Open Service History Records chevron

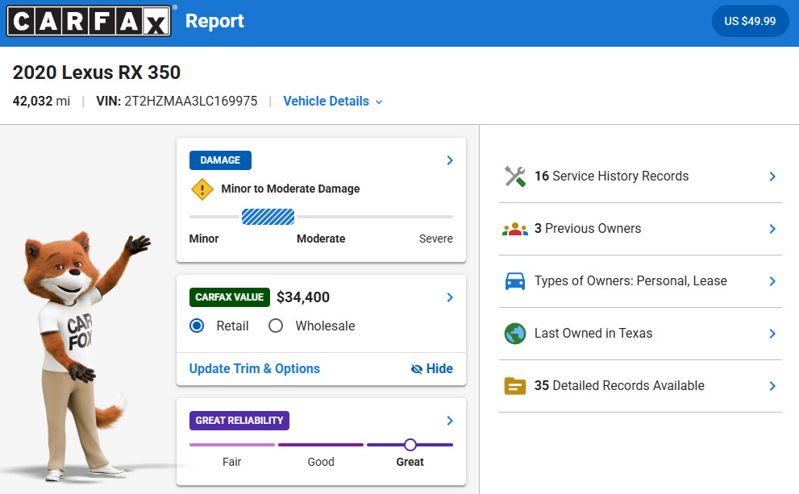click(772, 176)
